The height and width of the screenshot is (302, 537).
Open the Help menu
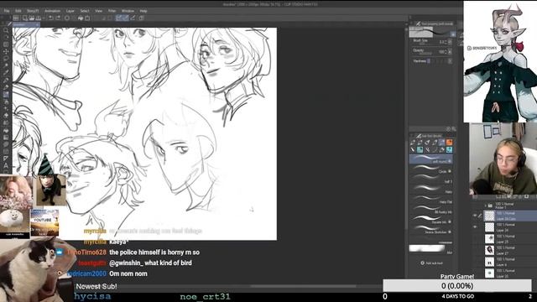(143, 11)
